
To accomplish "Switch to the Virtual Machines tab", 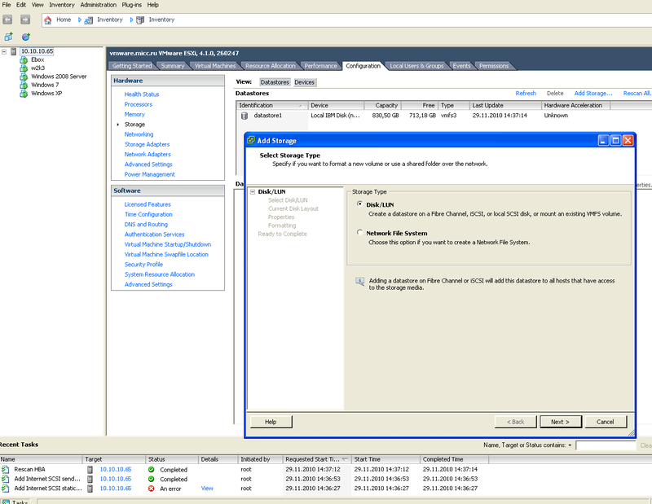I will click(215, 66).
